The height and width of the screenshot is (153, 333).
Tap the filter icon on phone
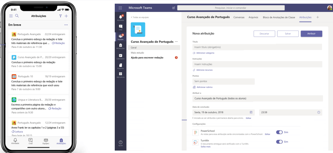tap(61, 16)
